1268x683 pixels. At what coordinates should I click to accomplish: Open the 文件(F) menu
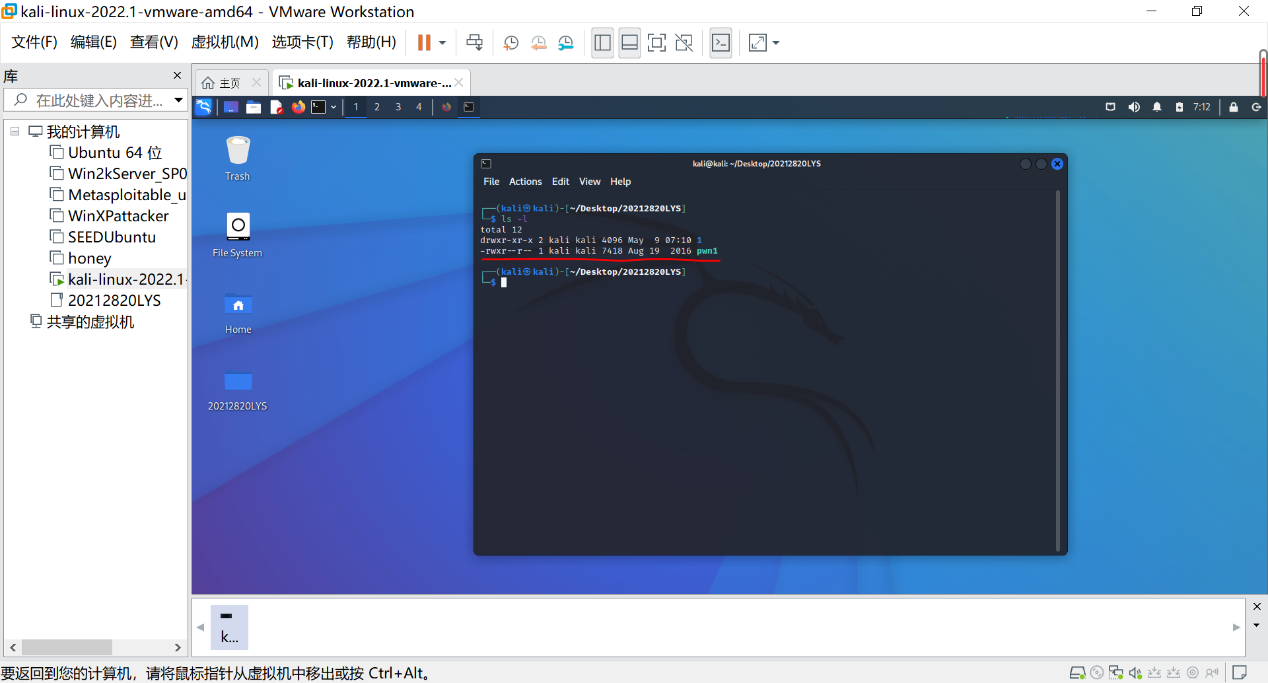coord(34,42)
